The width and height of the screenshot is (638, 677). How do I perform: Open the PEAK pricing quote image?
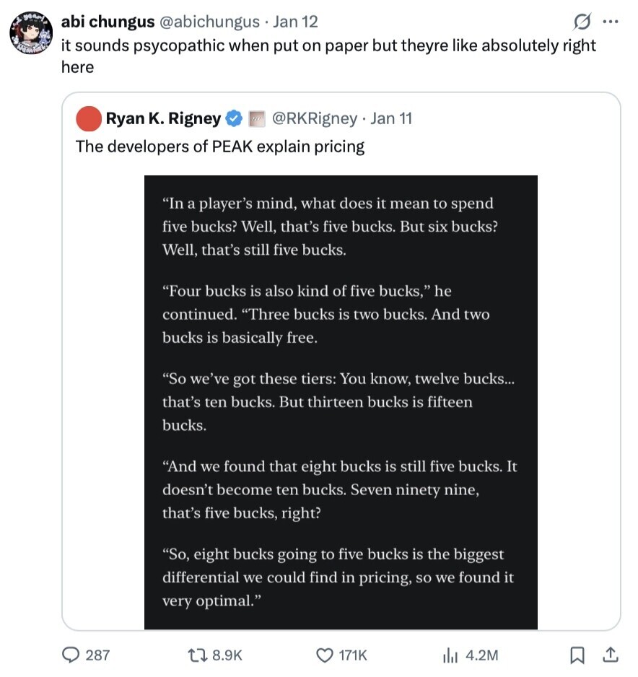pyautogui.click(x=341, y=402)
